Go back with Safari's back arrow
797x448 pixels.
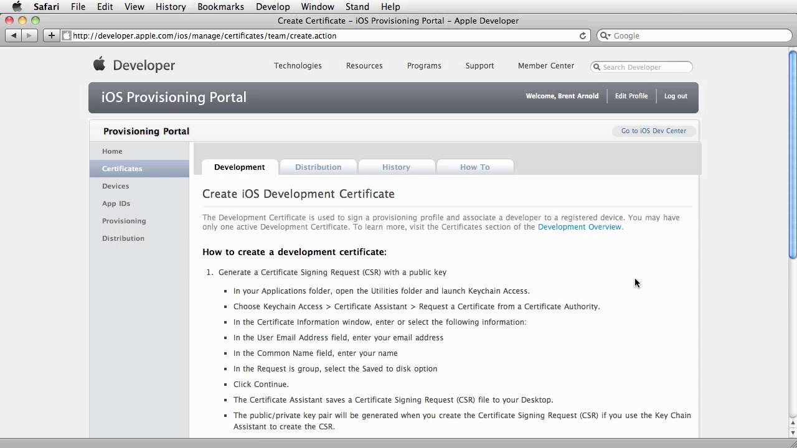[x=14, y=35]
